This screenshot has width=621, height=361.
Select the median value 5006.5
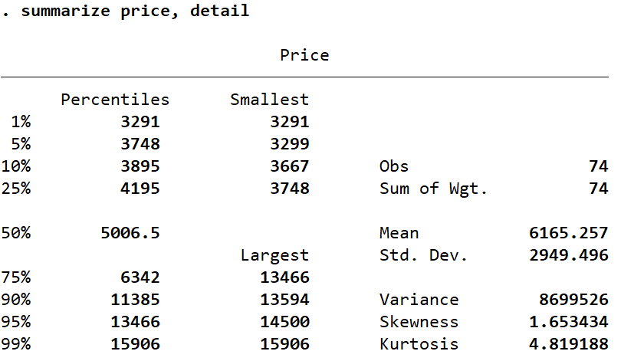(x=130, y=233)
